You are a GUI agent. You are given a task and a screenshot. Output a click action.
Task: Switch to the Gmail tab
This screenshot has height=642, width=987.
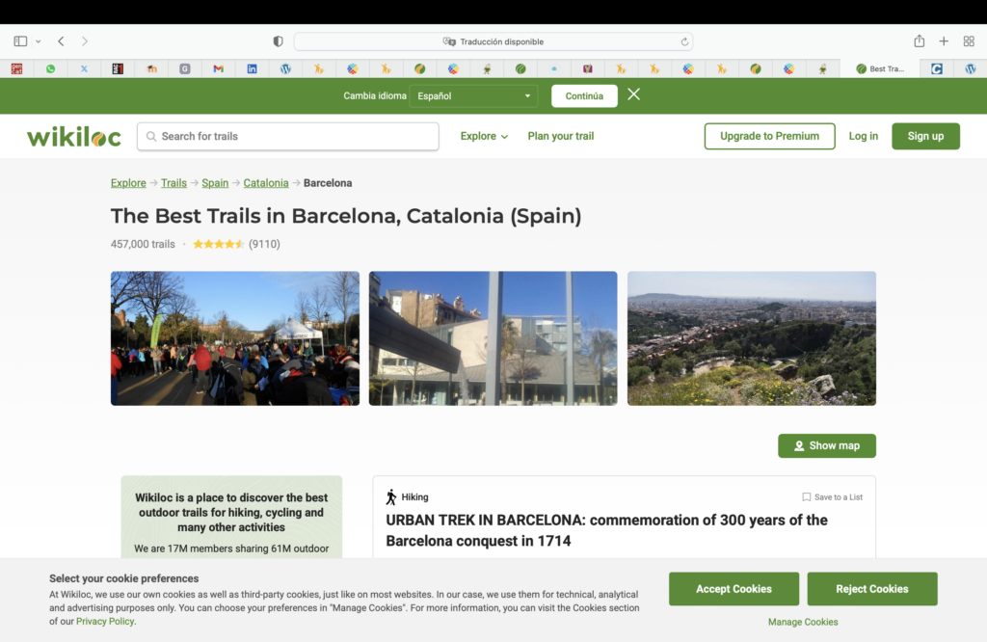219,68
